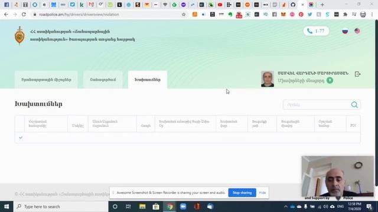
Task: Click the driver profile photo
Action: 268,79
